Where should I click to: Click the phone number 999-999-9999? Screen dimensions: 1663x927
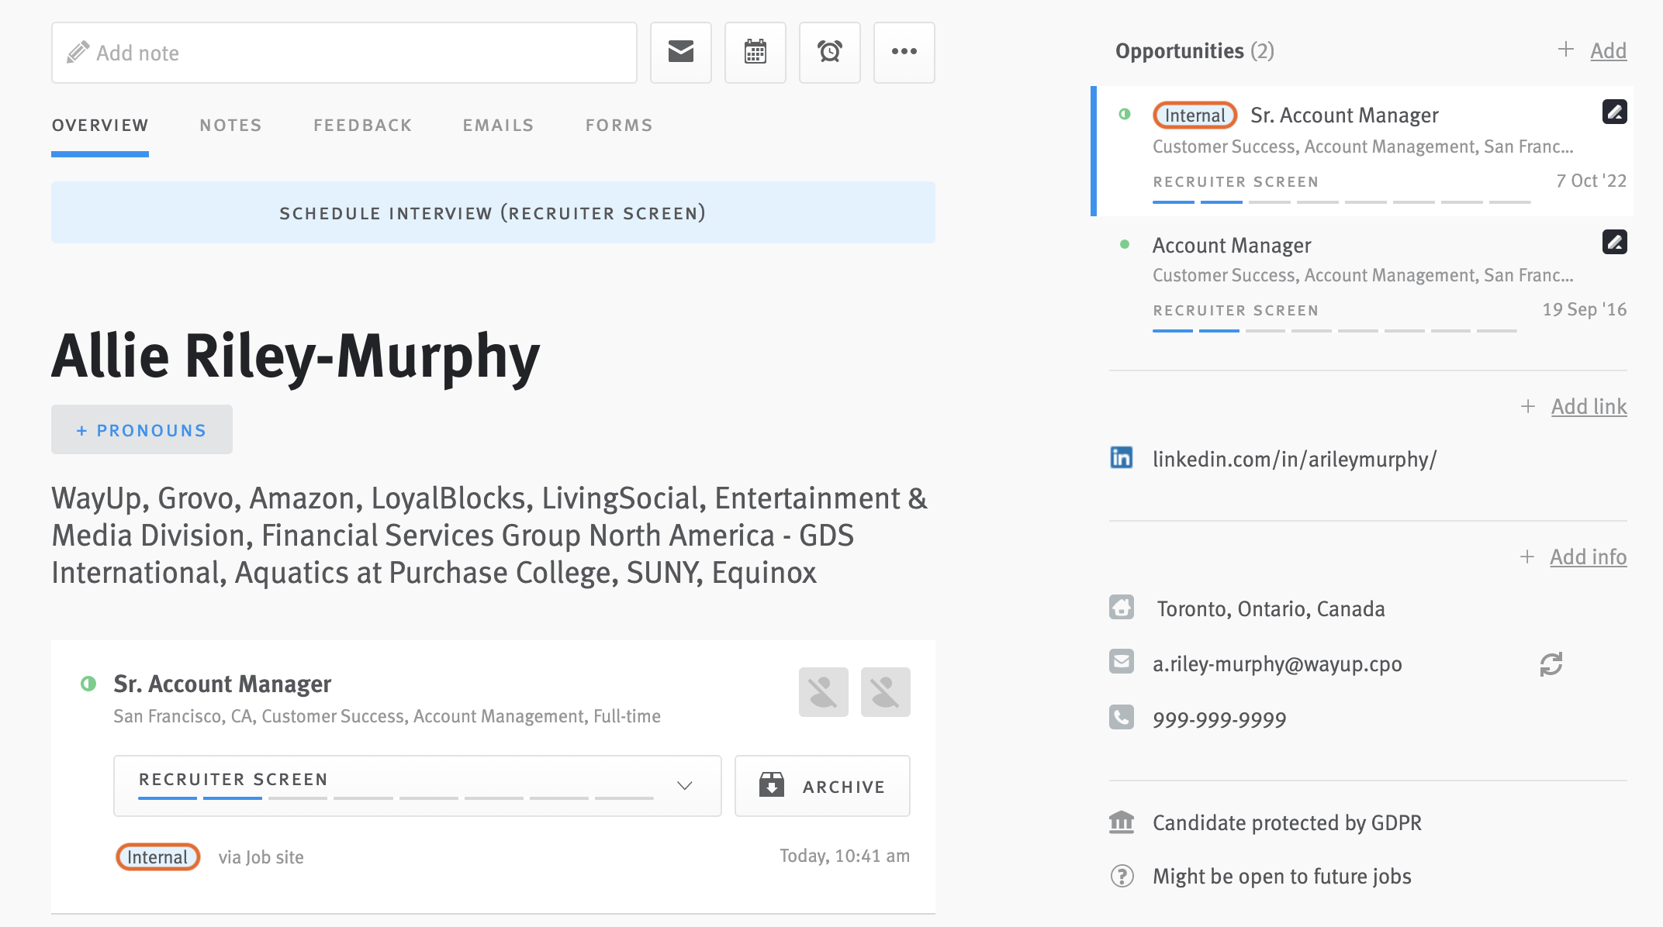[1219, 719]
